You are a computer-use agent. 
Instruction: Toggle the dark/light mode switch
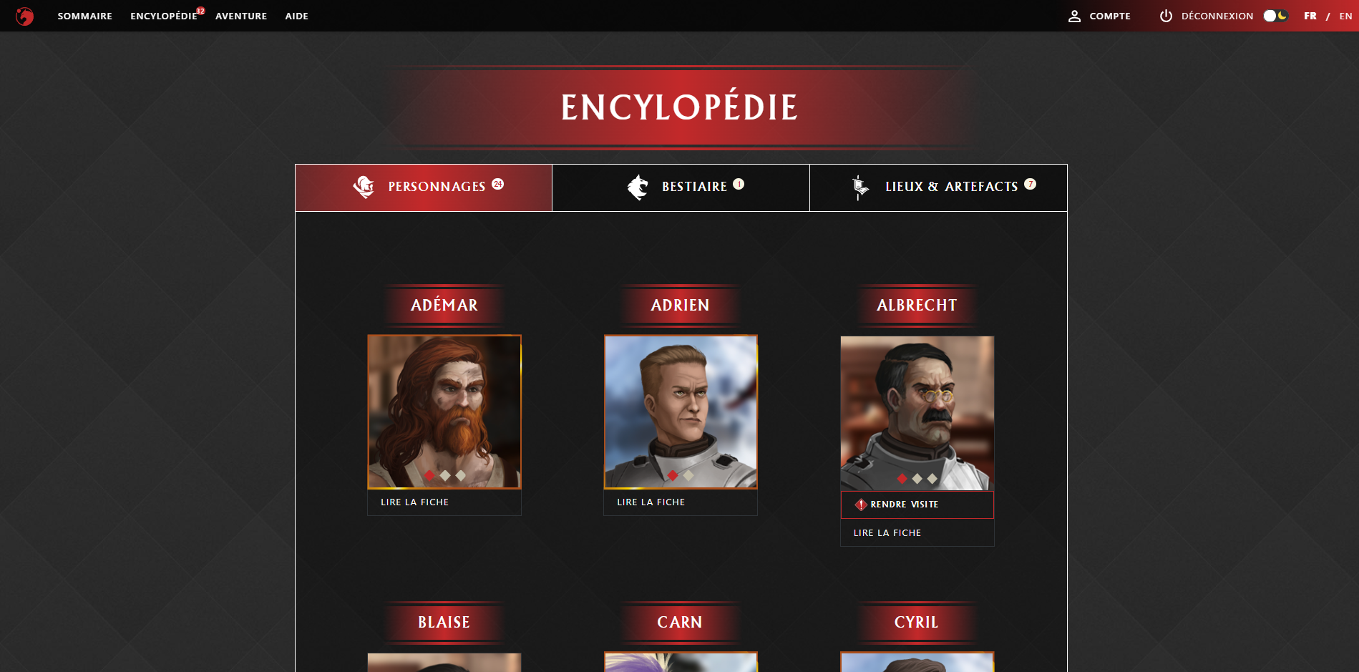[1275, 16]
